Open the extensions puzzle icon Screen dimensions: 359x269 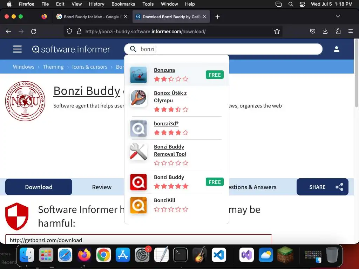(x=338, y=31)
